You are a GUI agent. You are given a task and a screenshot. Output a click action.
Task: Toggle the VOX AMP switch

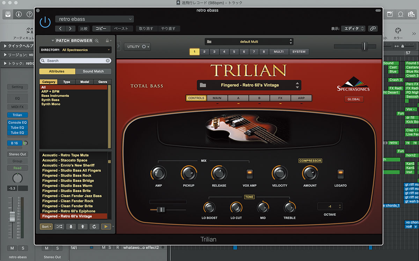249,174
